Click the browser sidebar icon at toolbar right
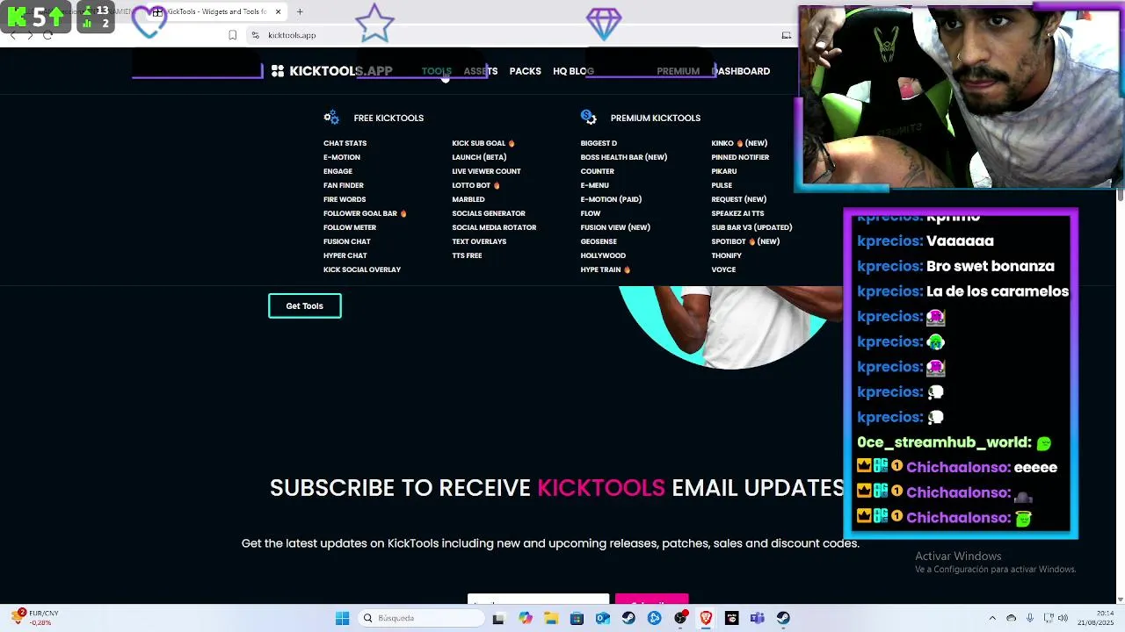Image resolution: width=1125 pixels, height=632 pixels. [x=787, y=35]
